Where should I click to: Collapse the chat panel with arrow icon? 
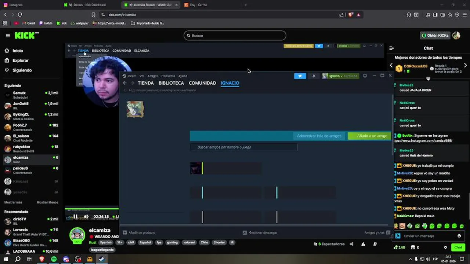(391, 48)
